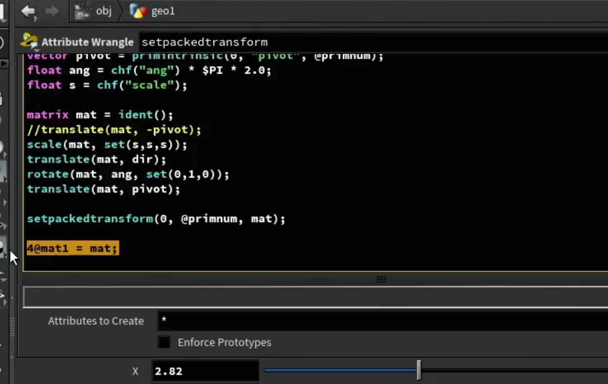The image size is (608, 384).
Task: Click the Attributes to Create field
Action: (383, 321)
